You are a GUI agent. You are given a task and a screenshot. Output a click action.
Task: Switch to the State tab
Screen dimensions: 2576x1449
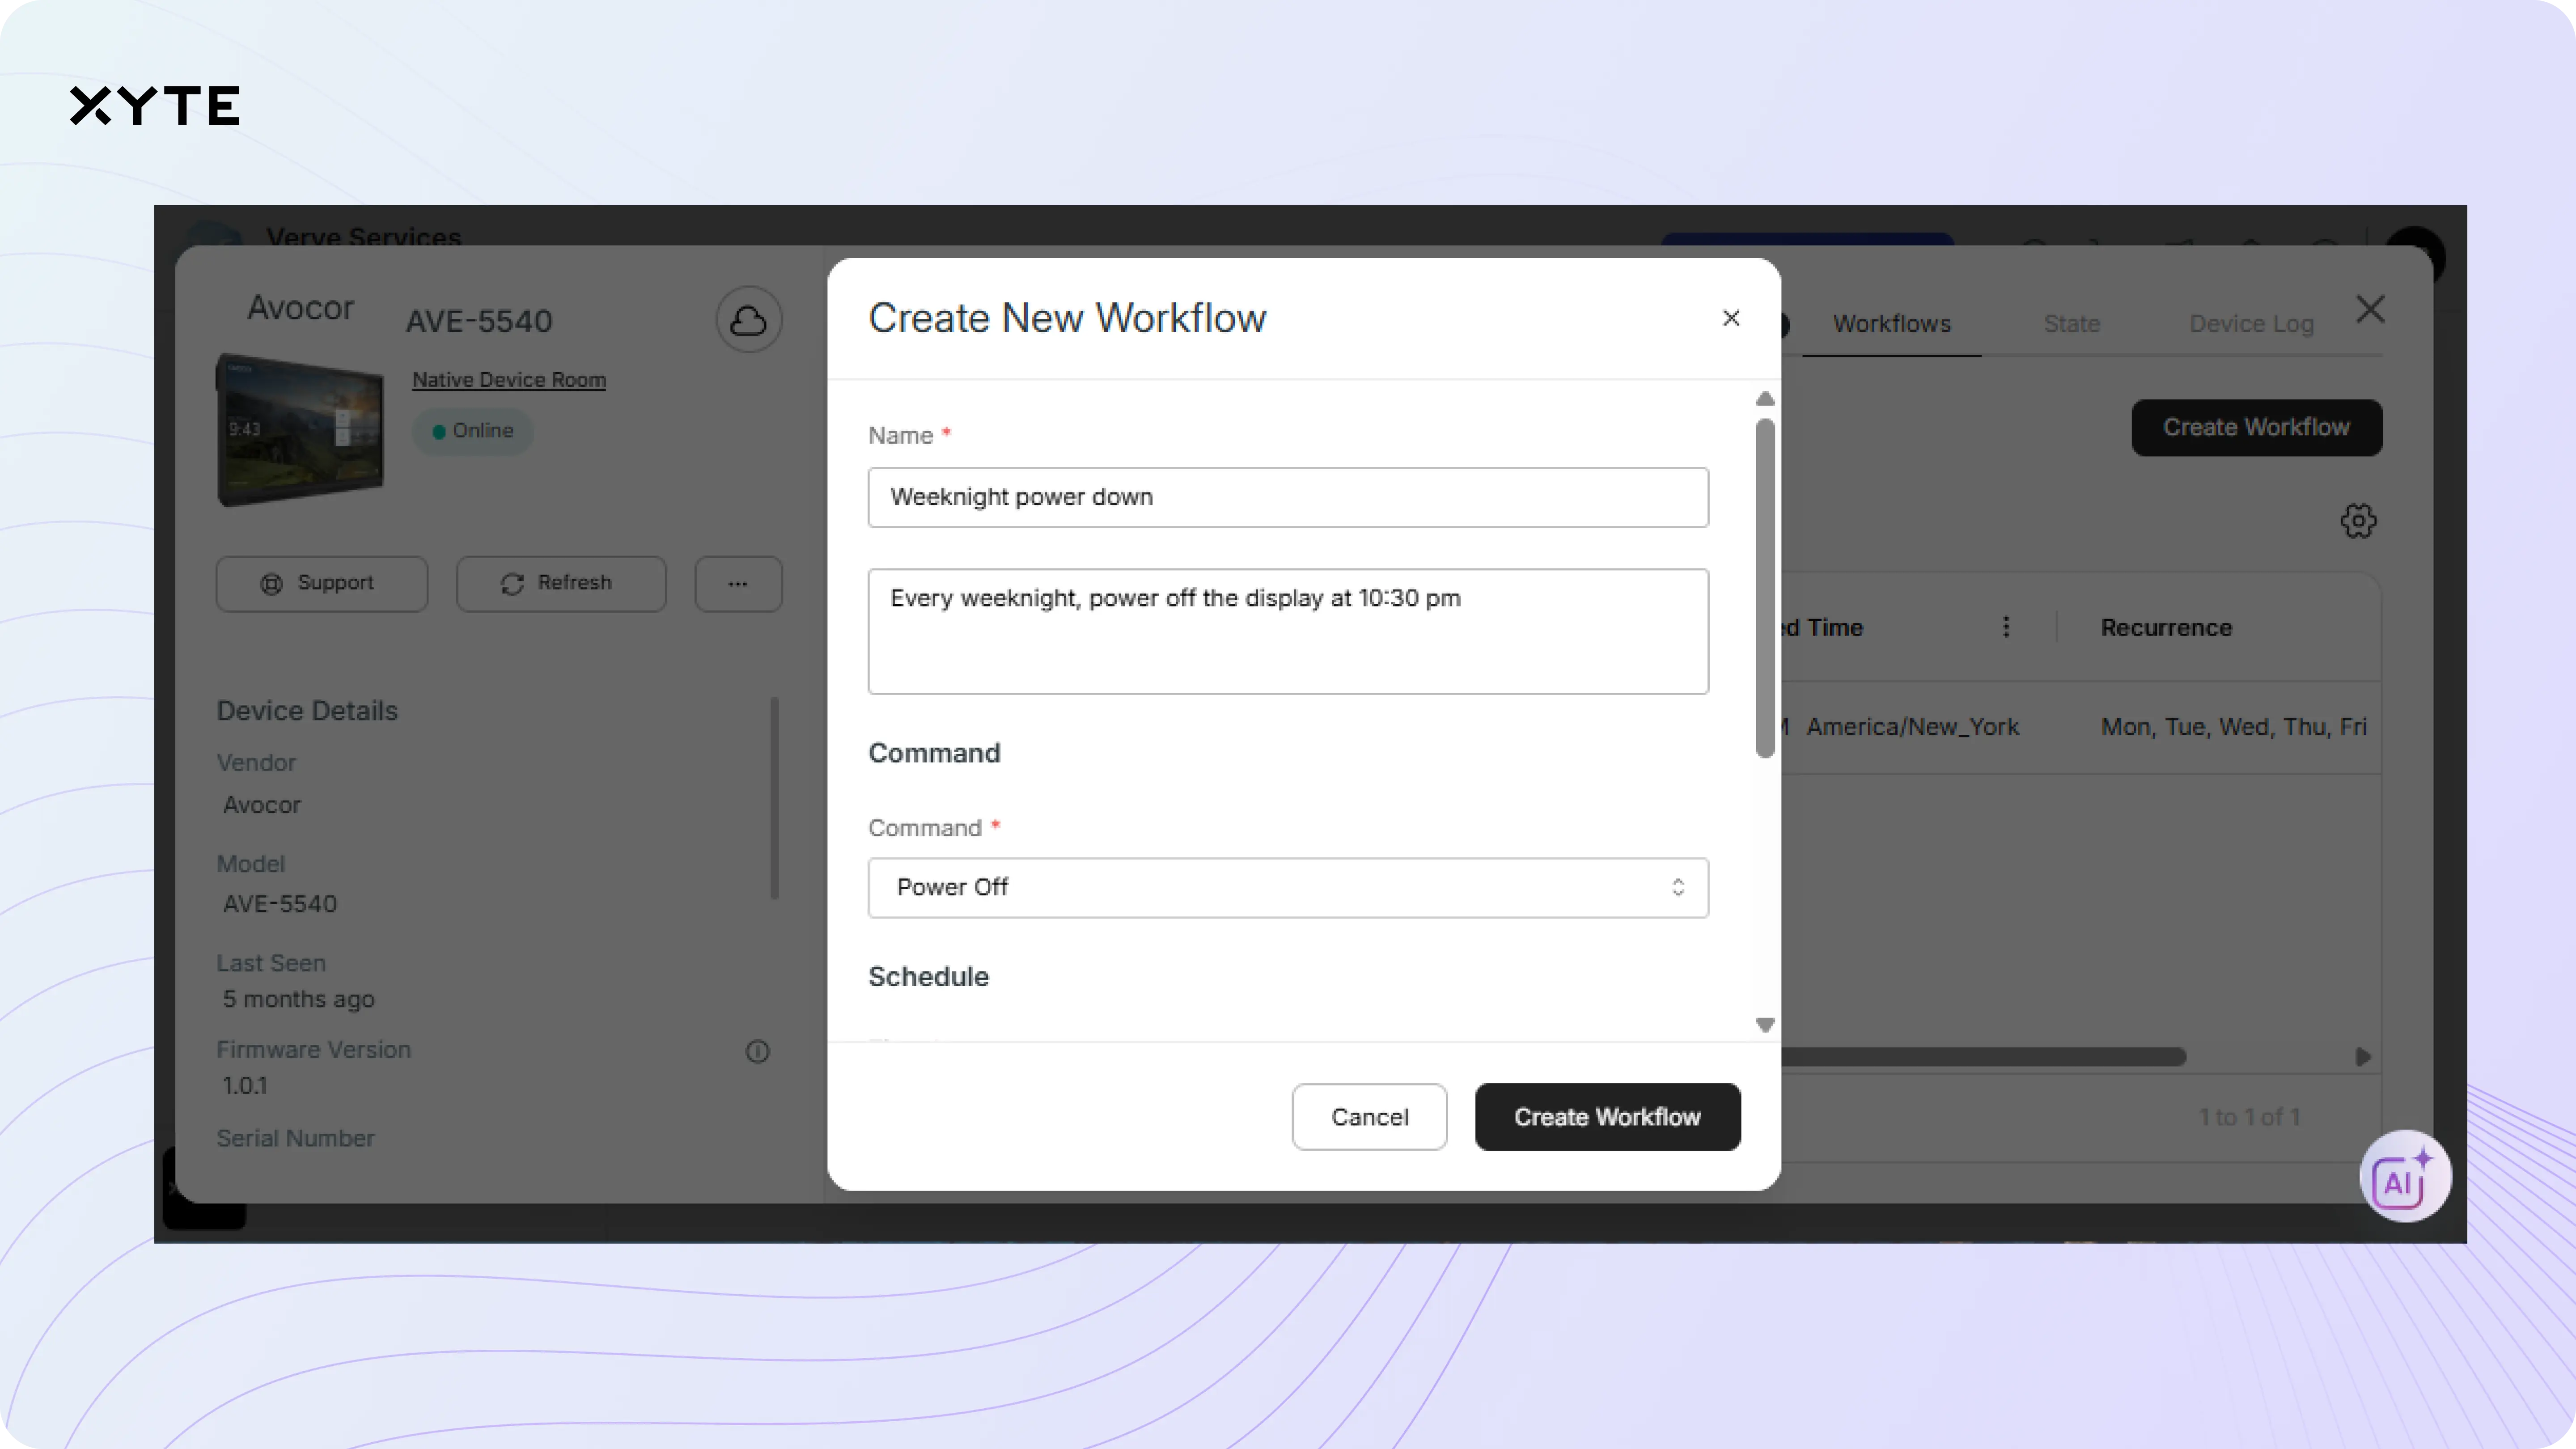click(2071, 324)
